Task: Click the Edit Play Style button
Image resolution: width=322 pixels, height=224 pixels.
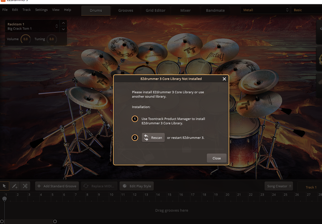Action: [x=136, y=186]
